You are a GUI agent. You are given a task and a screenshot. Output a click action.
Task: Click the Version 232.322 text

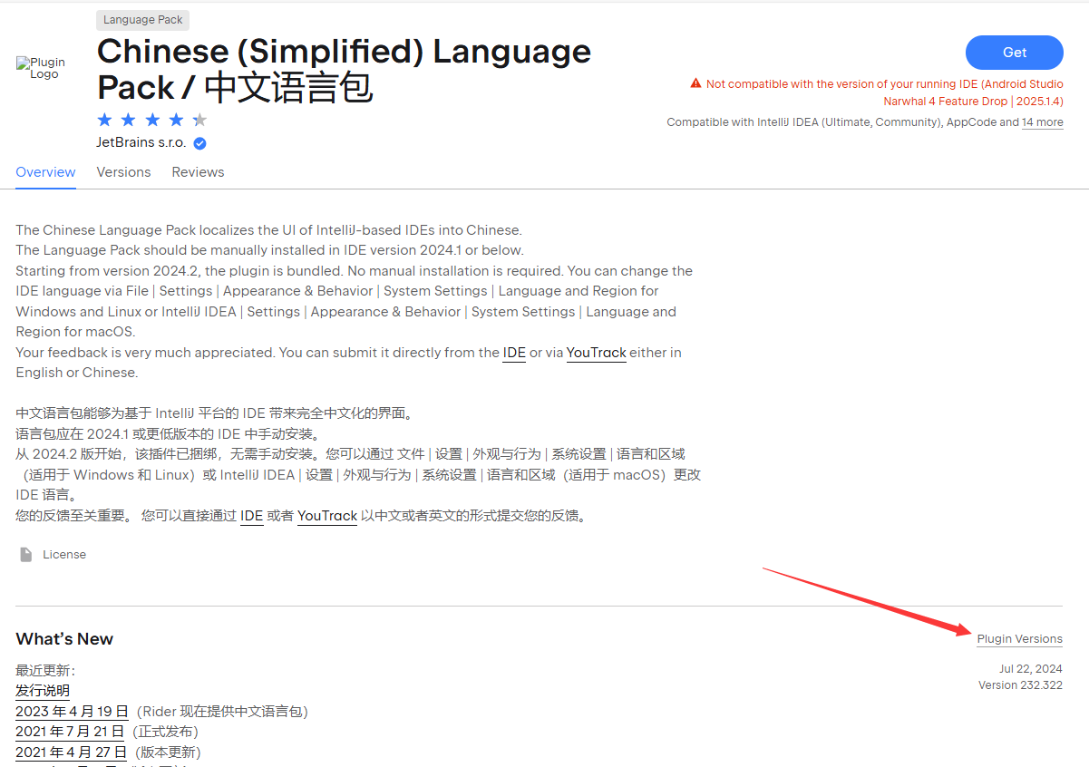click(x=1020, y=685)
